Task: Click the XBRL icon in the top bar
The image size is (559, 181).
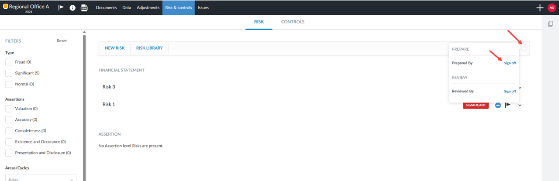Action: tap(84, 8)
